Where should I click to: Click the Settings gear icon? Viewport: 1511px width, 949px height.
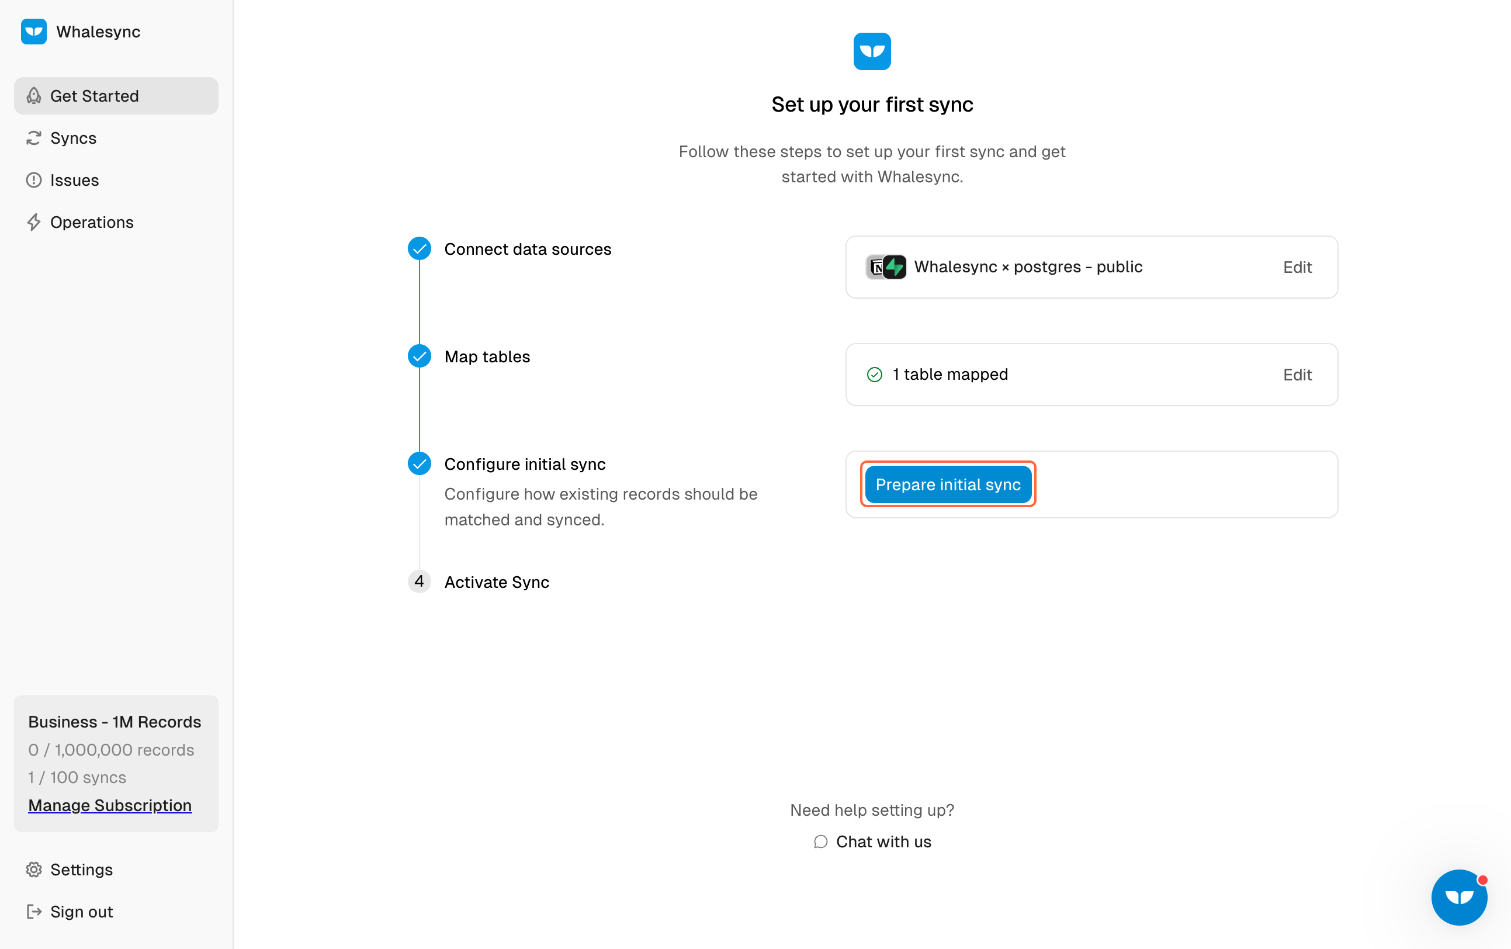34,870
